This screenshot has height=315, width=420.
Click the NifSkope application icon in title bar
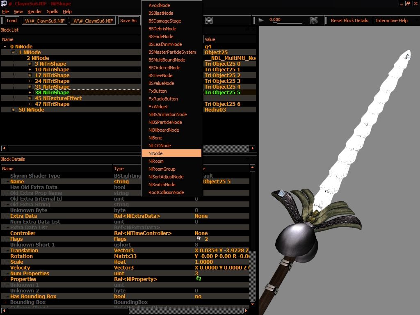(x=4, y=3)
